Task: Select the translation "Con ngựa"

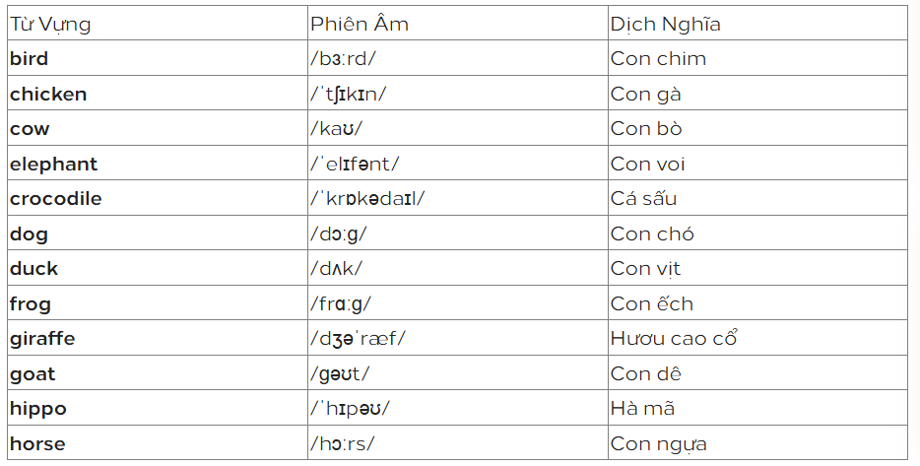Action: (x=658, y=443)
